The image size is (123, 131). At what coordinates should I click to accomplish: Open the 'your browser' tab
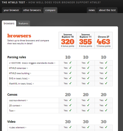[11, 10]
